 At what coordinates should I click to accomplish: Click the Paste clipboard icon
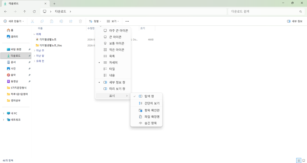(52, 21)
